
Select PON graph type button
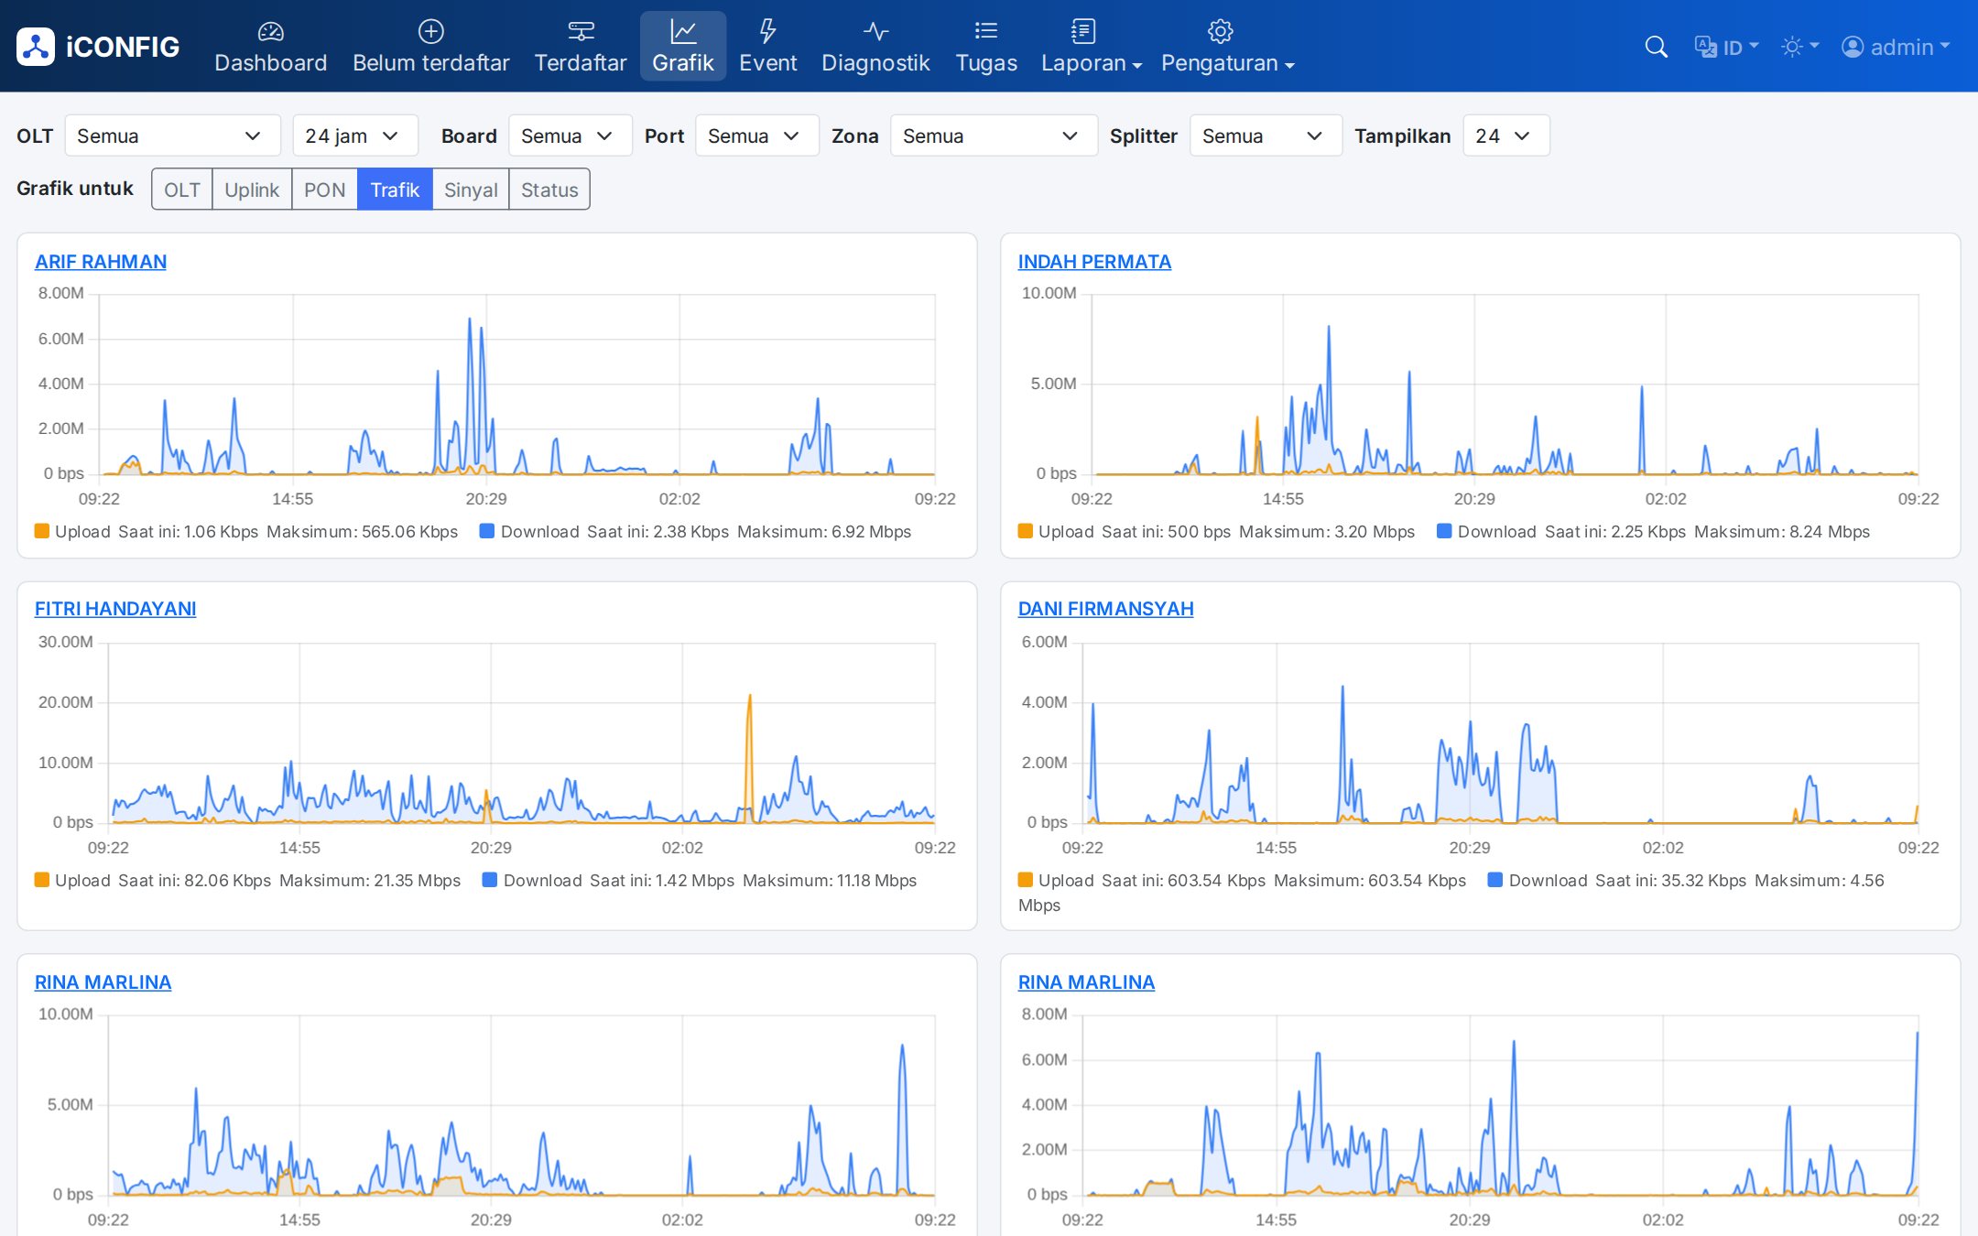(324, 190)
